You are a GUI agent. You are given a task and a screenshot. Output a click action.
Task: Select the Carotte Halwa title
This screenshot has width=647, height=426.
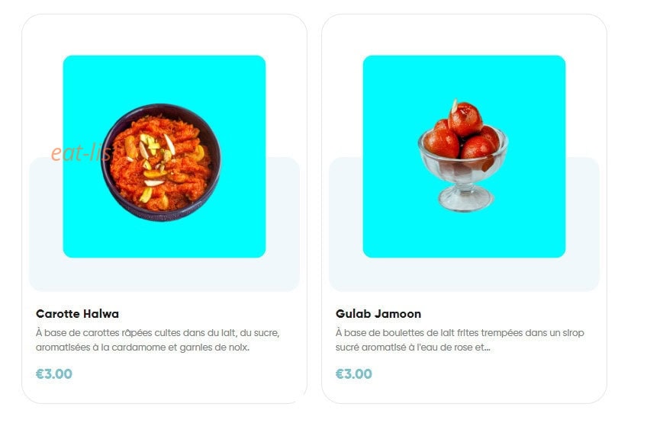[x=77, y=314]
